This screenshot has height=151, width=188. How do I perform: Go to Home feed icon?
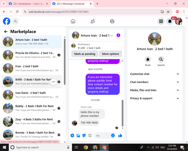click(73, 21)
